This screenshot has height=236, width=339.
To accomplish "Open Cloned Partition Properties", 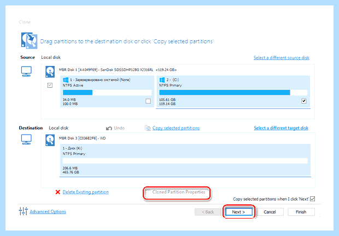I will 179,192.
